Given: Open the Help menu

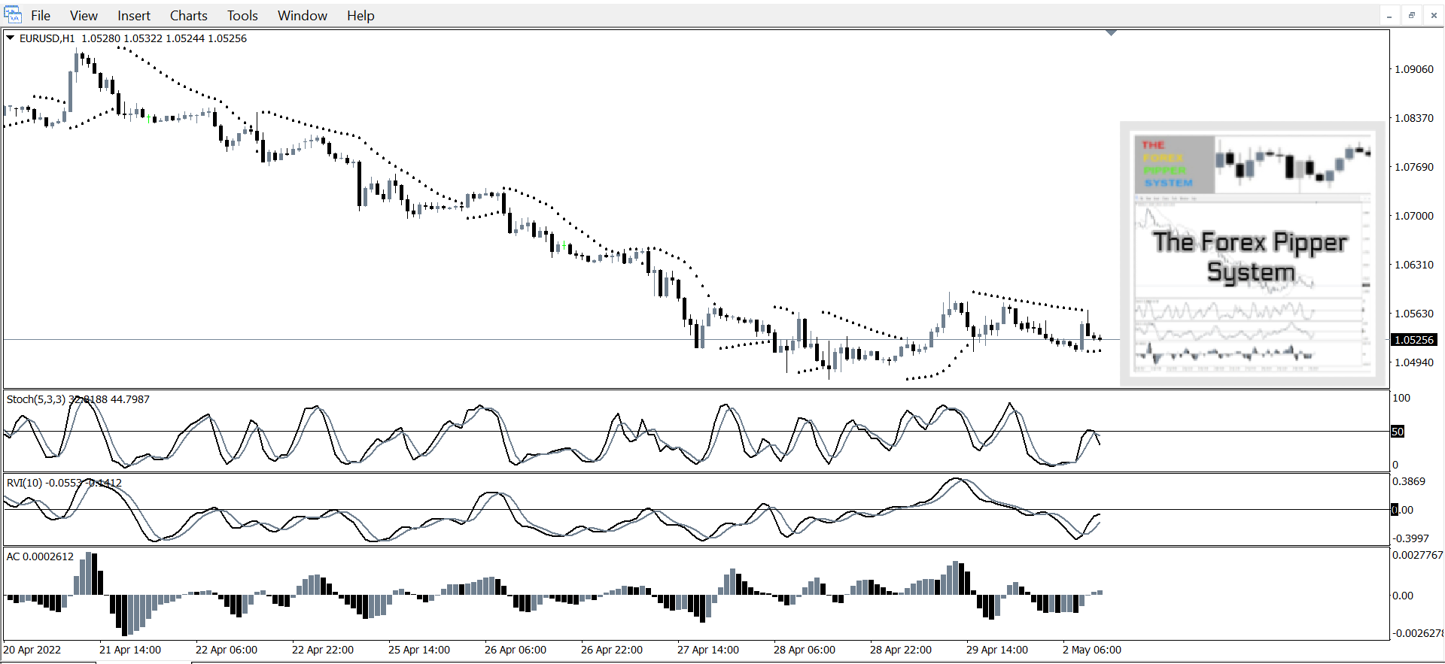Looking at the screenshot, I should pos(360,16).
